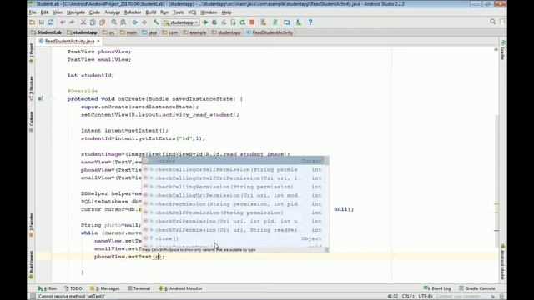Open the studentapp run configuration dropdown
Viewport: 534px width, 300px height.
(181, 22)
